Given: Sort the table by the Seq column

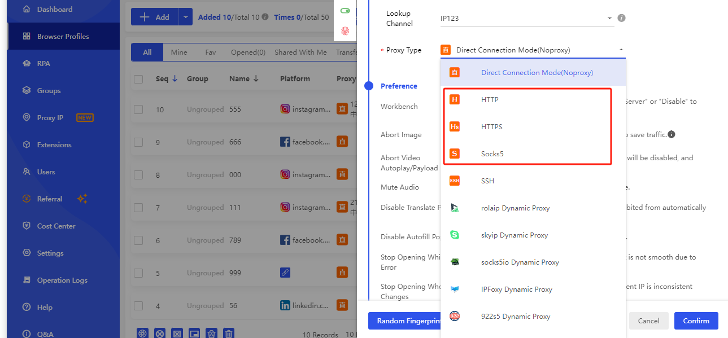Looking at the screenshot, I should tap(167, 79).
